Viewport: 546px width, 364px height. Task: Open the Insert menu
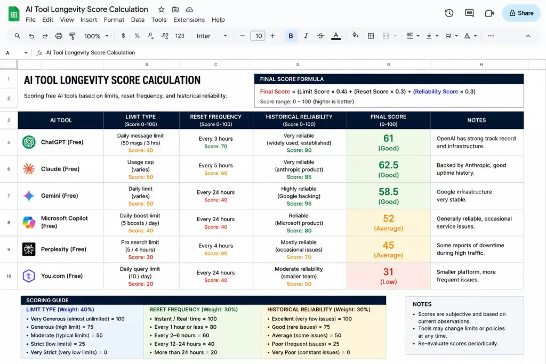(89, 20)
